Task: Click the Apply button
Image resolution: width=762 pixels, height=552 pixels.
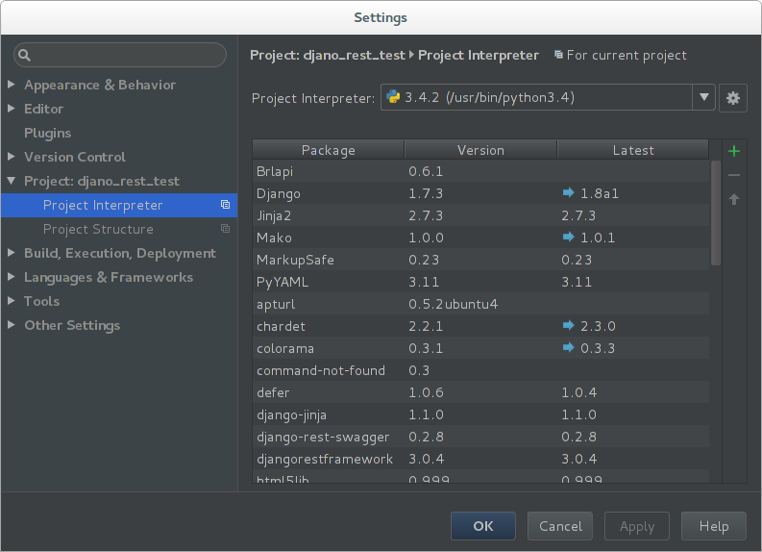Action: coord(637,526)
